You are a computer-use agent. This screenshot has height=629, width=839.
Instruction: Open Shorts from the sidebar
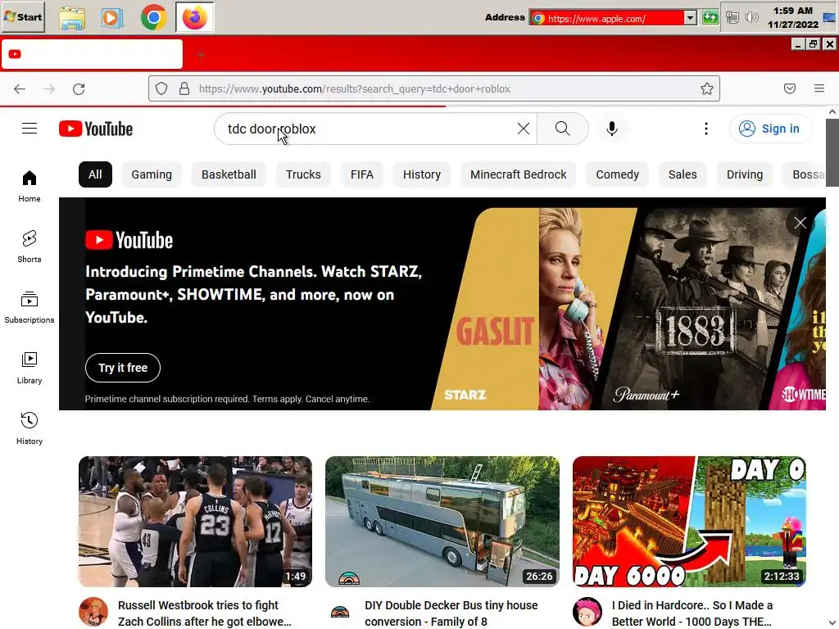pos(29,247)
